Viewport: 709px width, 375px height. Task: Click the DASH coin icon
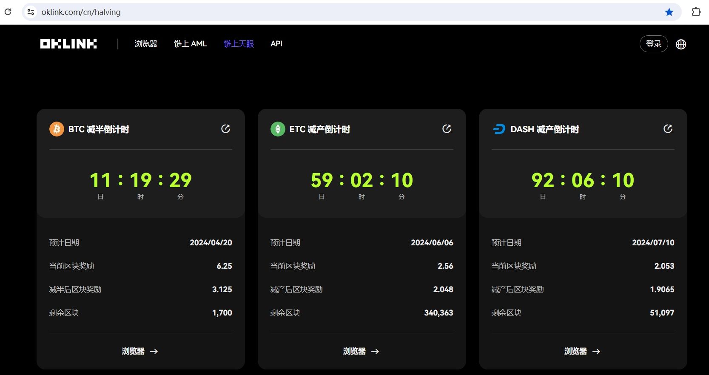coord(499,129)
